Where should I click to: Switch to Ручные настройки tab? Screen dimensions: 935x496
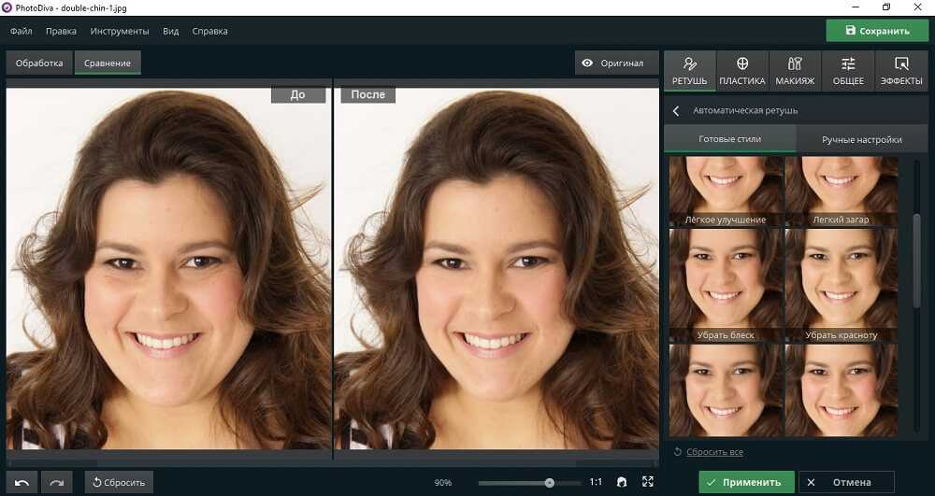(861, 139)
